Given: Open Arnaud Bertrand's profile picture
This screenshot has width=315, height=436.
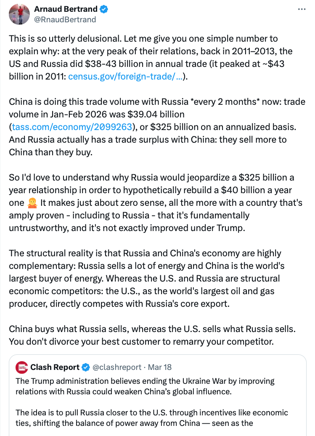Looking at the screenshot, I should 19,14.
